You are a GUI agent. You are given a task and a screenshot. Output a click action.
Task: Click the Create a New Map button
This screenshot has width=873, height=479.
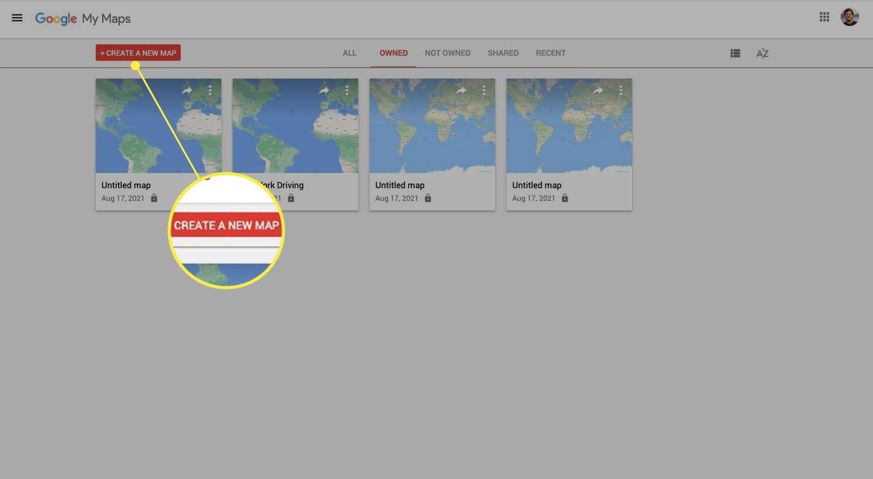138,53
